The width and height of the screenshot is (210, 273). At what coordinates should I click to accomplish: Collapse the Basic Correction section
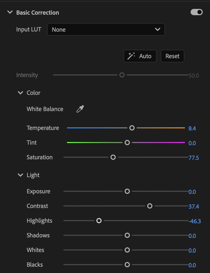(10, 12)
